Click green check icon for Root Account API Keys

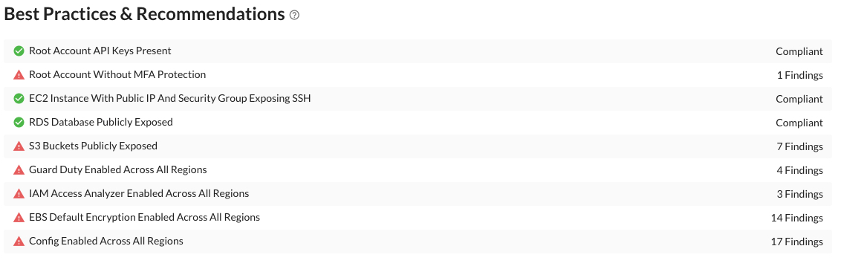(x=19, y=51)
